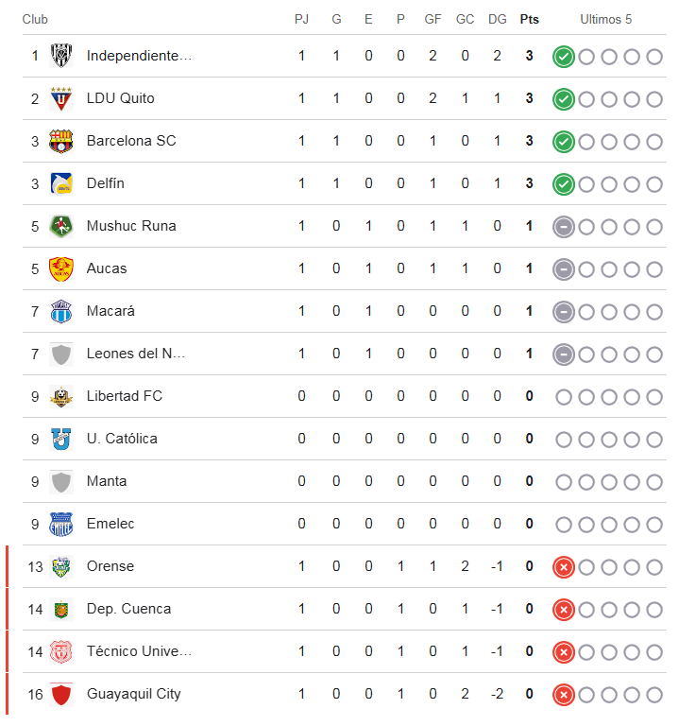
Task: Click the Emelec club crest icon
Action: (61, 524)
